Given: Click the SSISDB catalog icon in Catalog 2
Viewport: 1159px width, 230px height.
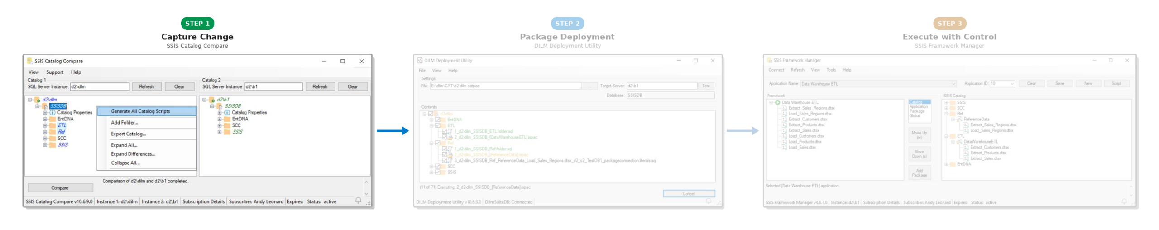Looking at the screenshot, I should coord(220,106).
